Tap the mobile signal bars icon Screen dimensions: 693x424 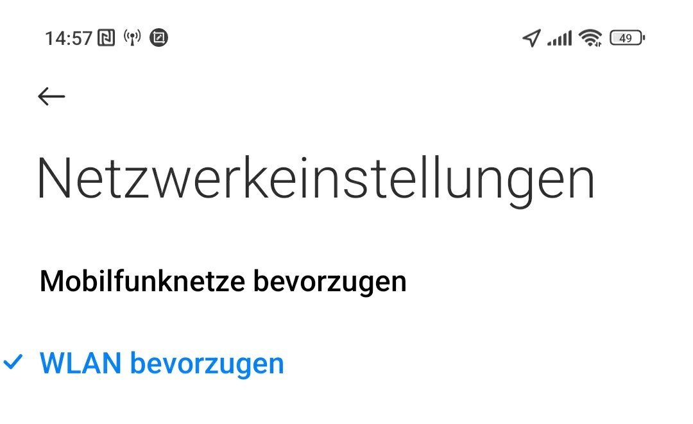point(560,38)
